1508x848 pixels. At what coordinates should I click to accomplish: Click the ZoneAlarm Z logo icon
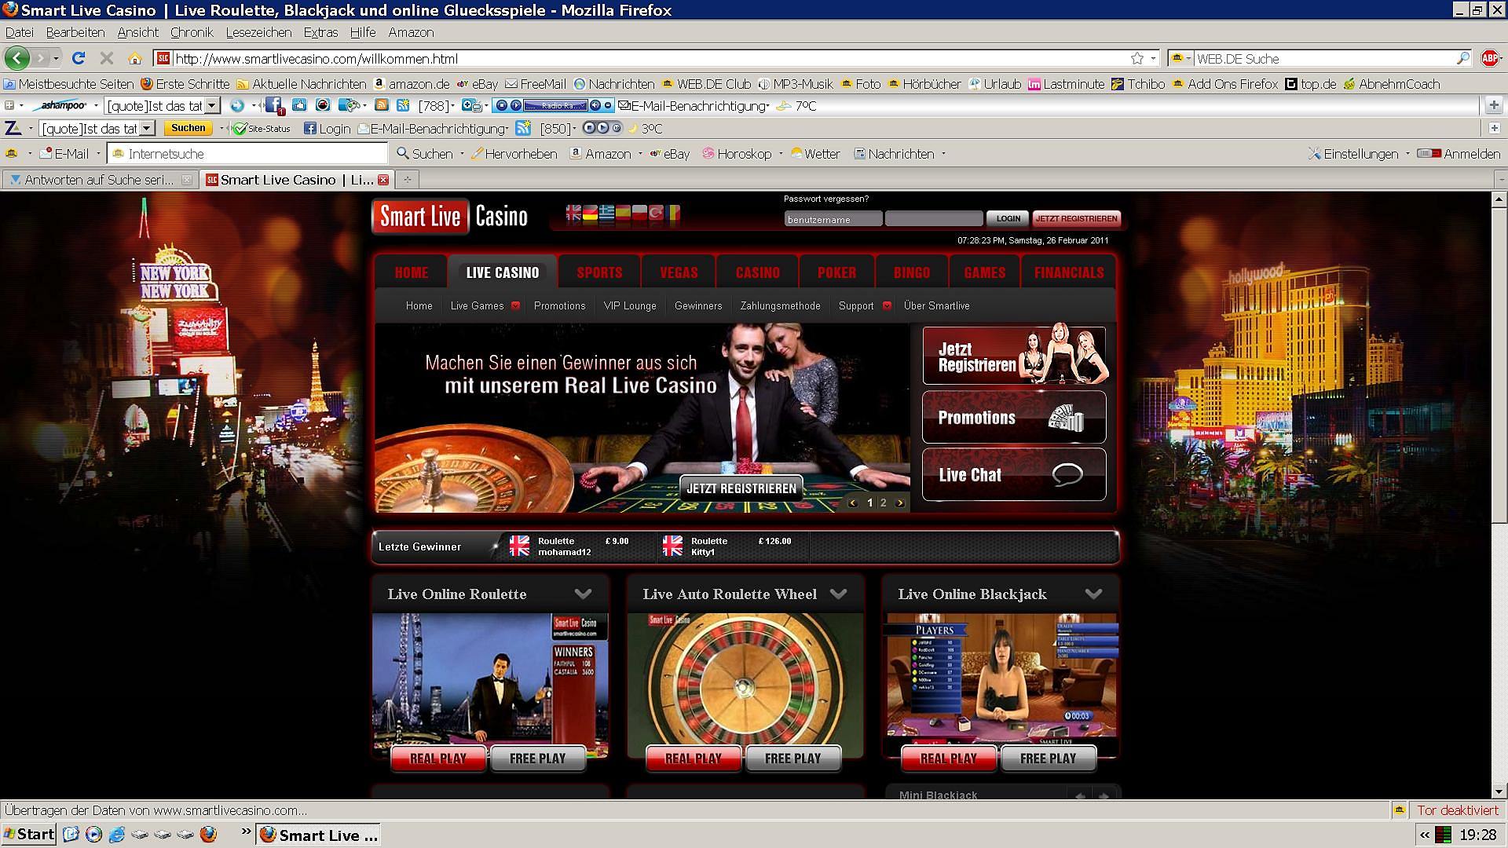(x=13, y=128)
